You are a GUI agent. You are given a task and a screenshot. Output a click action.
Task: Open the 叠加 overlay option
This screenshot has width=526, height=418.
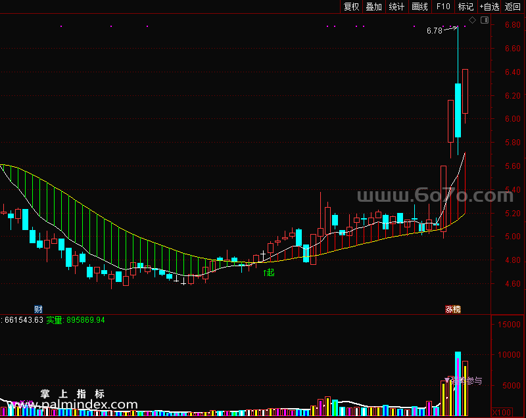[x=374, y=7]
